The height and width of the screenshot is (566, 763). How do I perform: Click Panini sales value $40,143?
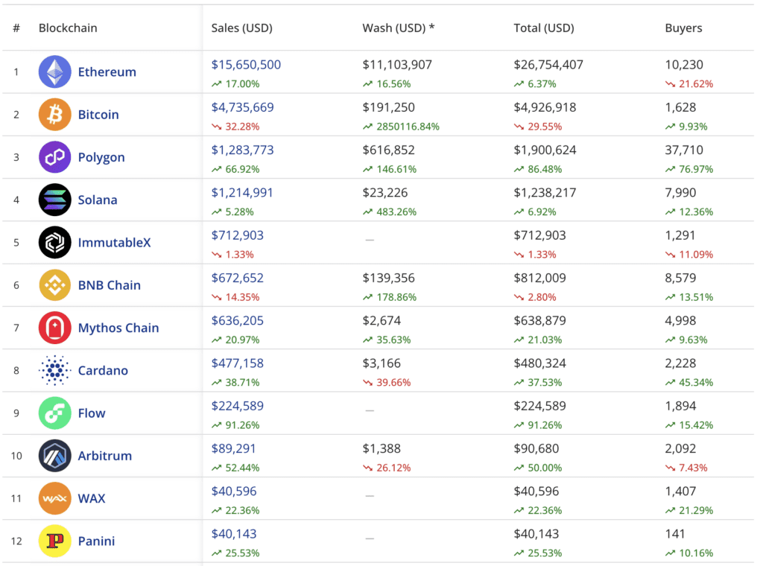pos(233,534)
